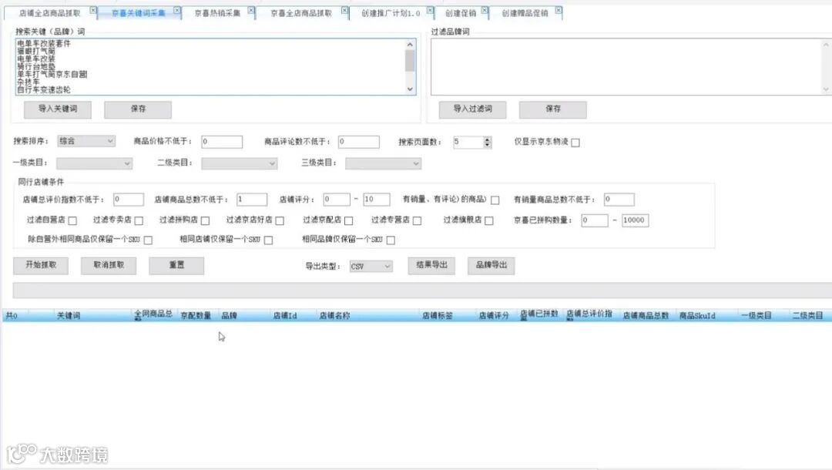Click 品牌导出 button
This screenshot has width=832, height=470.
point(491,265)
